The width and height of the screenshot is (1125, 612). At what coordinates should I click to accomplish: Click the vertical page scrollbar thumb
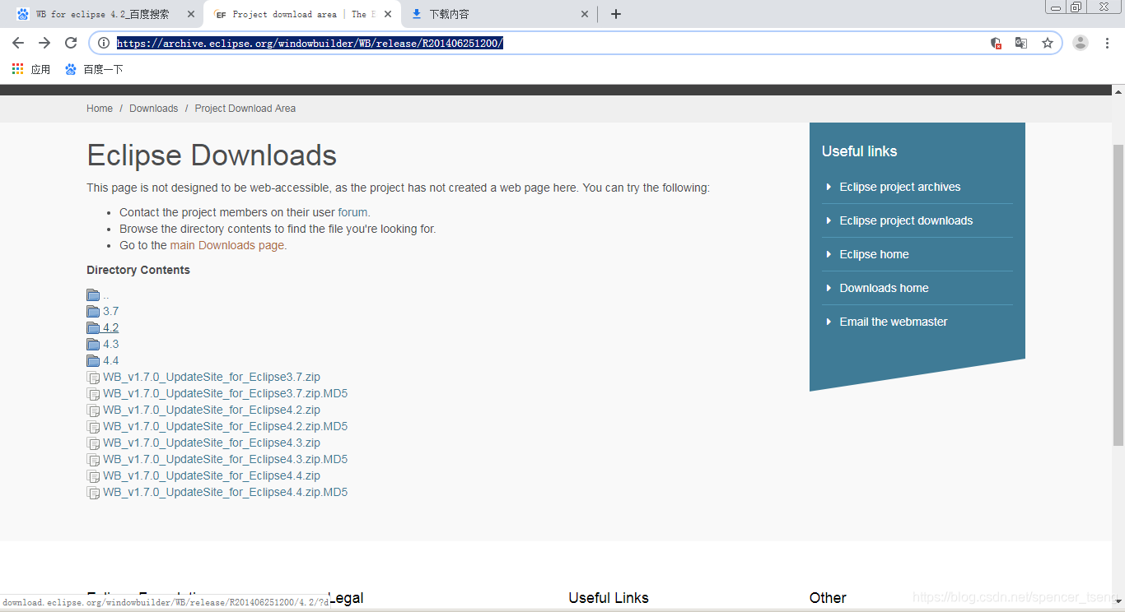point(1118,294)
